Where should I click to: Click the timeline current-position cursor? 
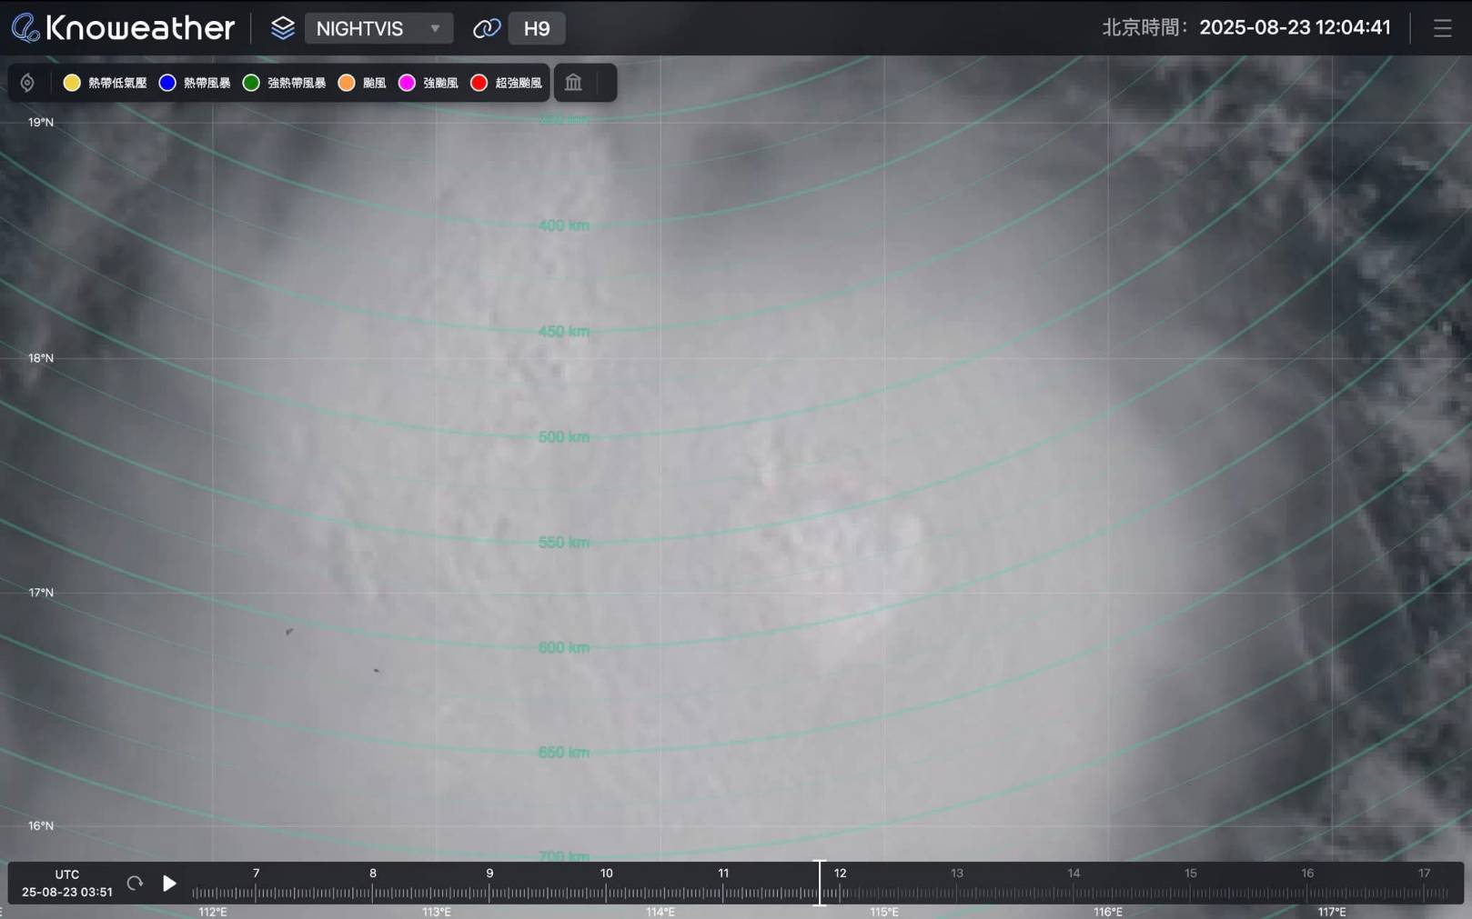coord(820,883)
